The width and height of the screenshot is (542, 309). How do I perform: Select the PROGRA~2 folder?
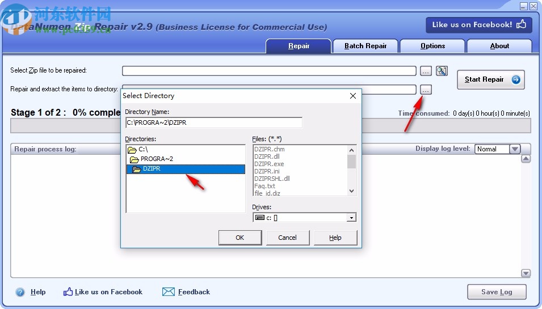pyautogui.click(x=186, y=159)
